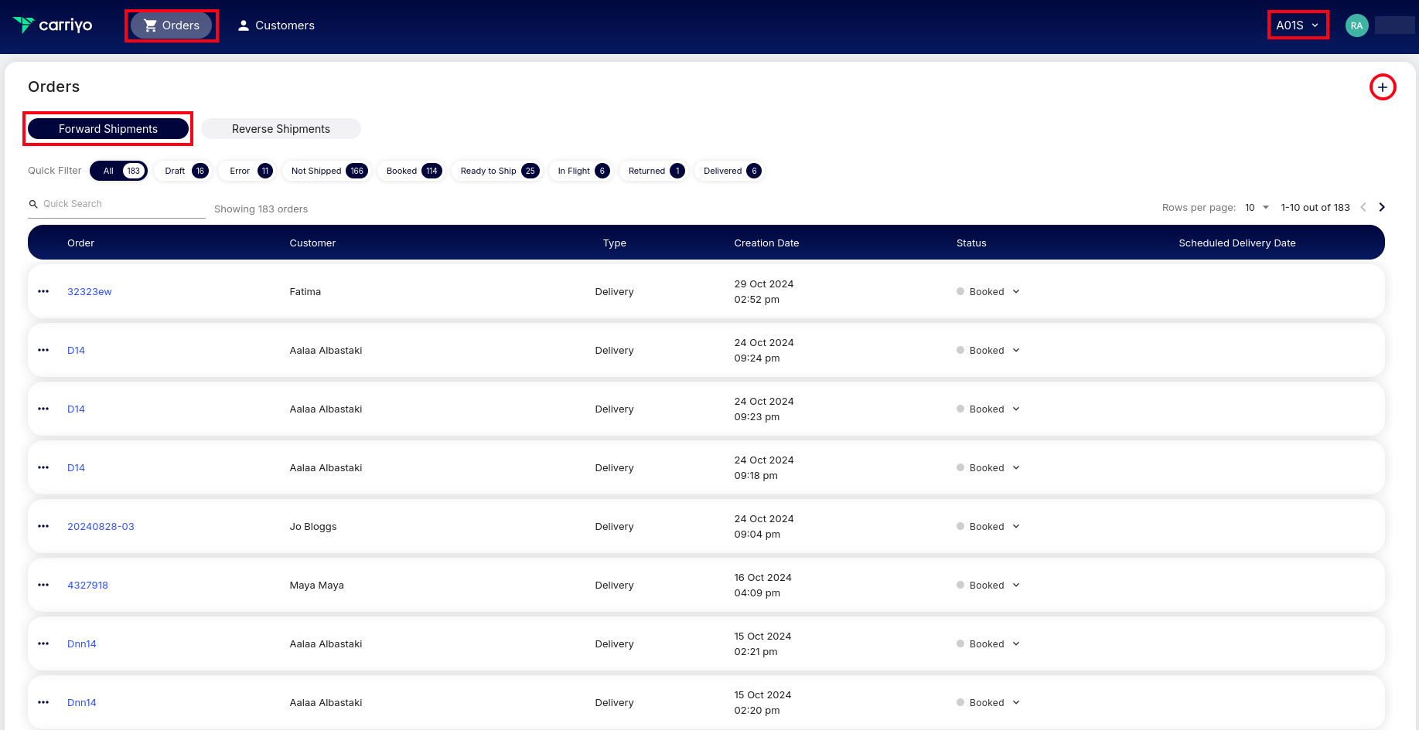The height and width of the screenshot is (730, 1419).
Task: Open Dnn14 order created 02:20 pm
Action: point(82,702)
